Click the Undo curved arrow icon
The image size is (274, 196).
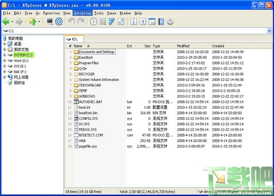pos(71,22)
